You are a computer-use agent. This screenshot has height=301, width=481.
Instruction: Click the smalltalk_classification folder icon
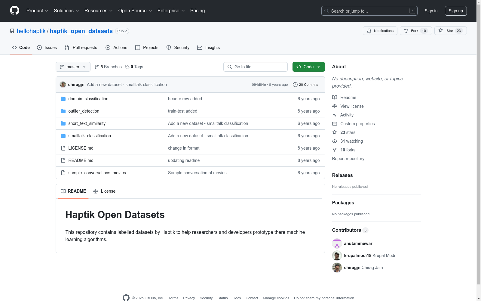tap(63, 136)
